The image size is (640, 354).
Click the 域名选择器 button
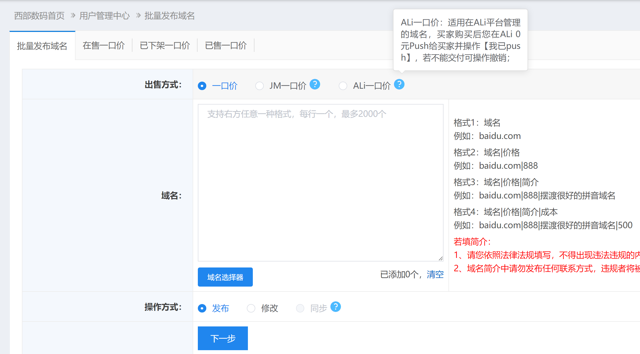pos(225,277)
